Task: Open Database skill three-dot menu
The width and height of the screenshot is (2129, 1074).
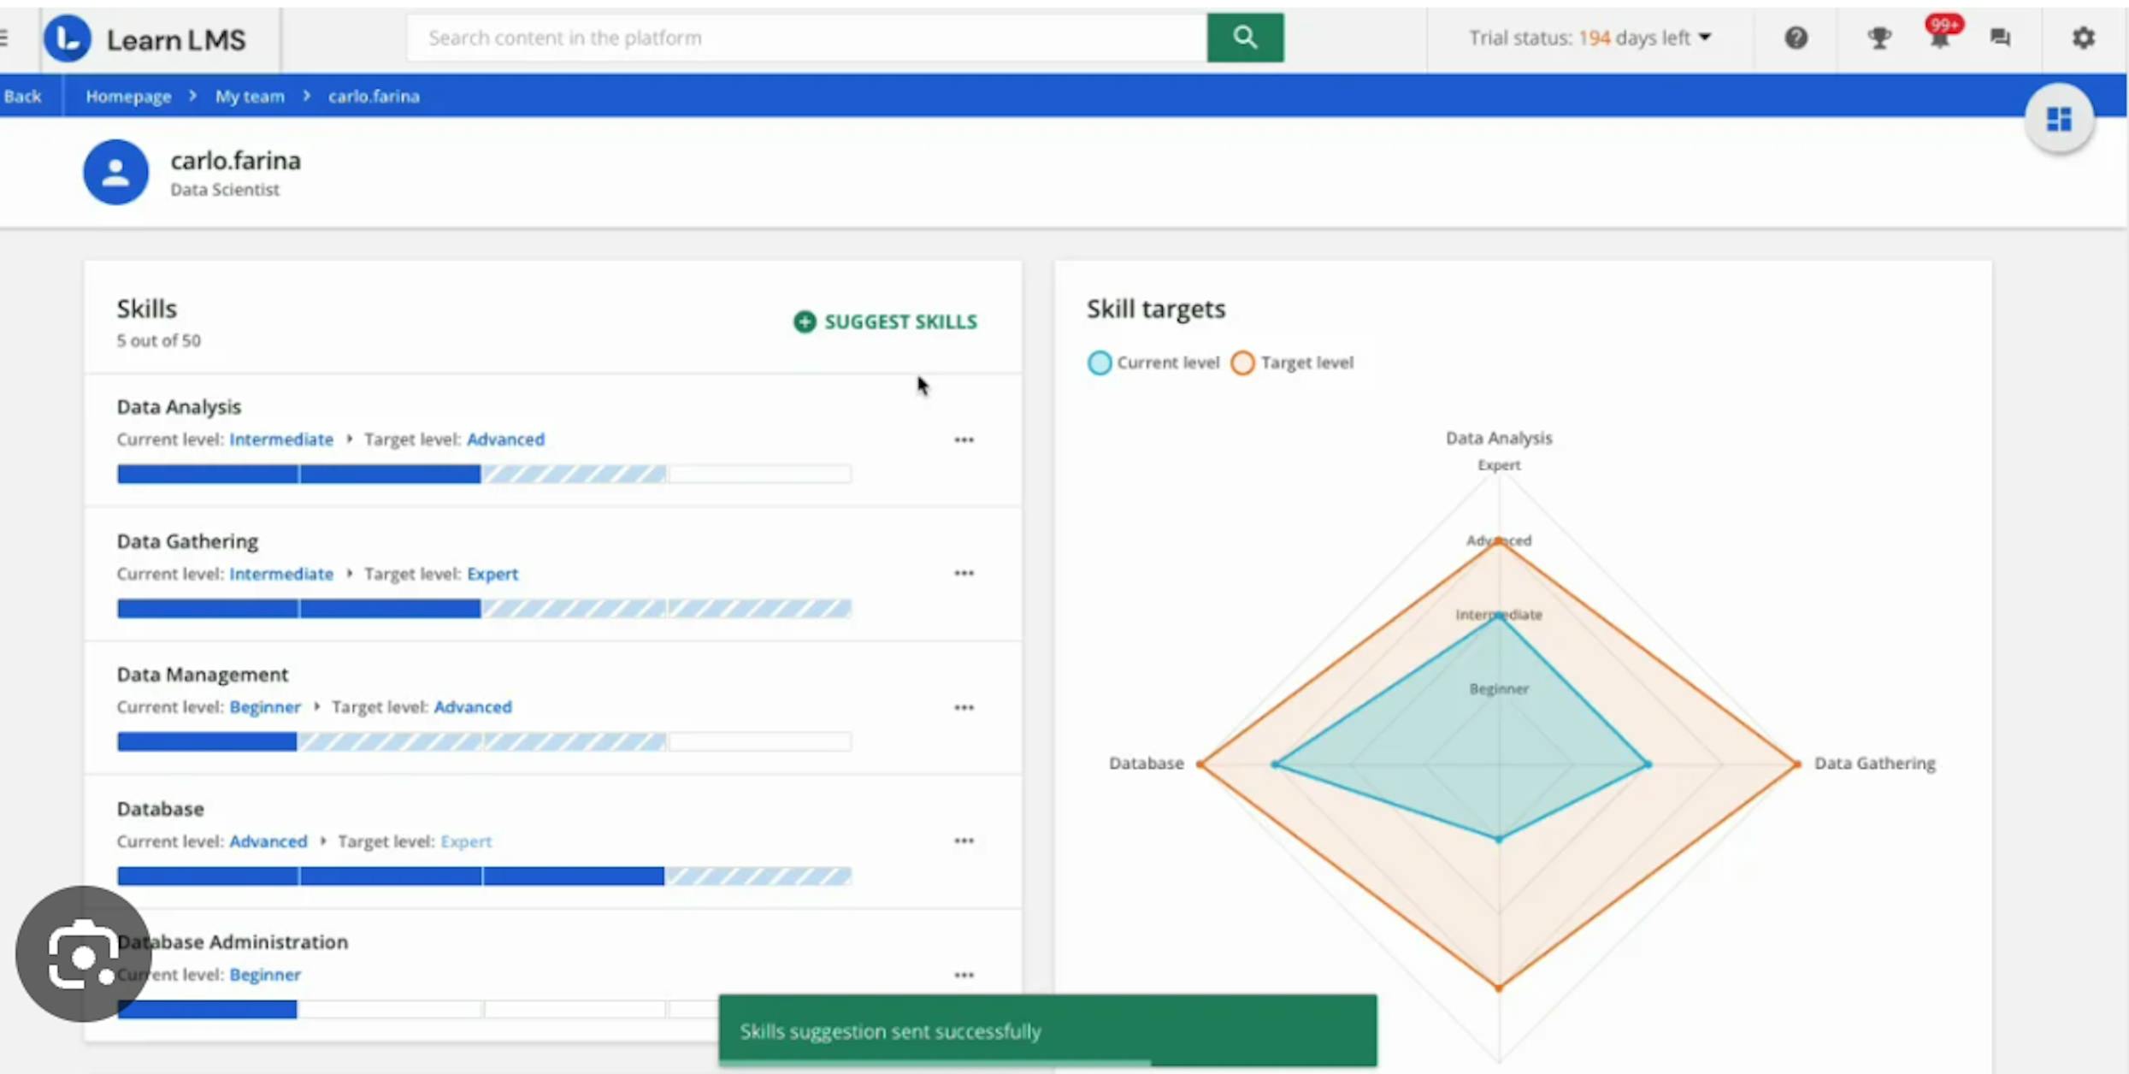Action: 964,841
